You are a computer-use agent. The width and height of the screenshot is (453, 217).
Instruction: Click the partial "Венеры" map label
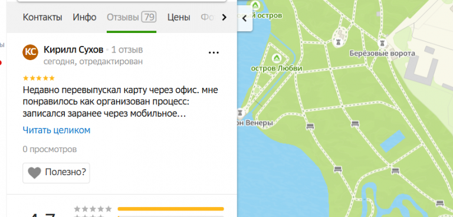click(x=258, y=123)
